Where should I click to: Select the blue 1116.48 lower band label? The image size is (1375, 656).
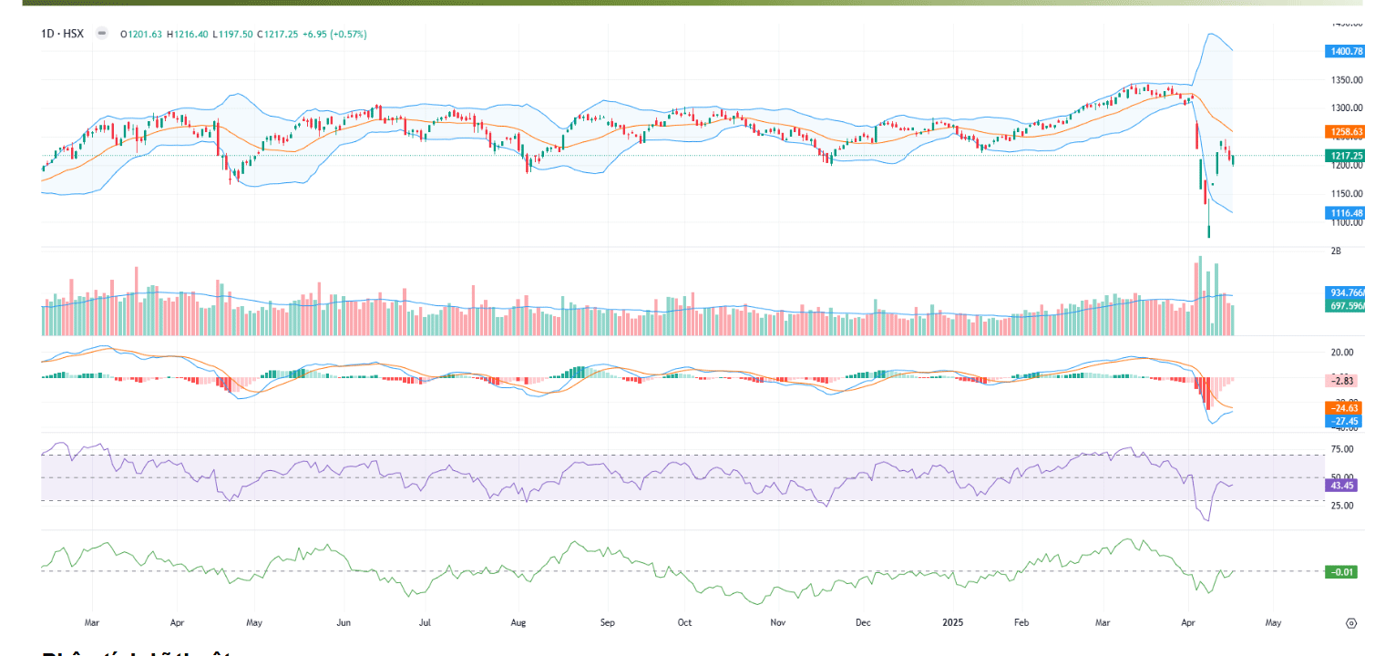tap(1345, 213)
